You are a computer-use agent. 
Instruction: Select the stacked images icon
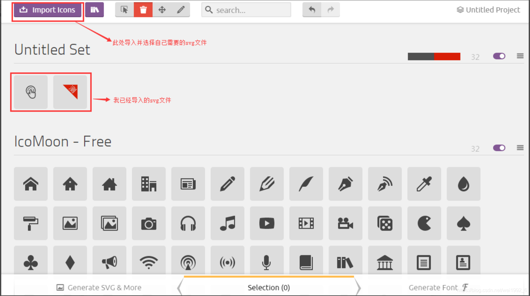coord(109,223)
